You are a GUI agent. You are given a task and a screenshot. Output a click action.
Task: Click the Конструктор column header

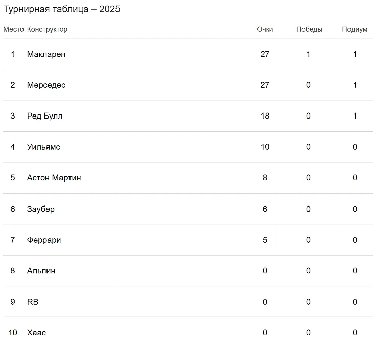click(x=47, y=29)
